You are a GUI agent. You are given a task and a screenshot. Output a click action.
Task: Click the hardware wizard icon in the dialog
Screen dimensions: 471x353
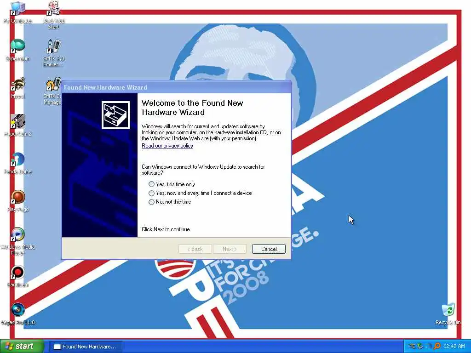pos(115,115)
